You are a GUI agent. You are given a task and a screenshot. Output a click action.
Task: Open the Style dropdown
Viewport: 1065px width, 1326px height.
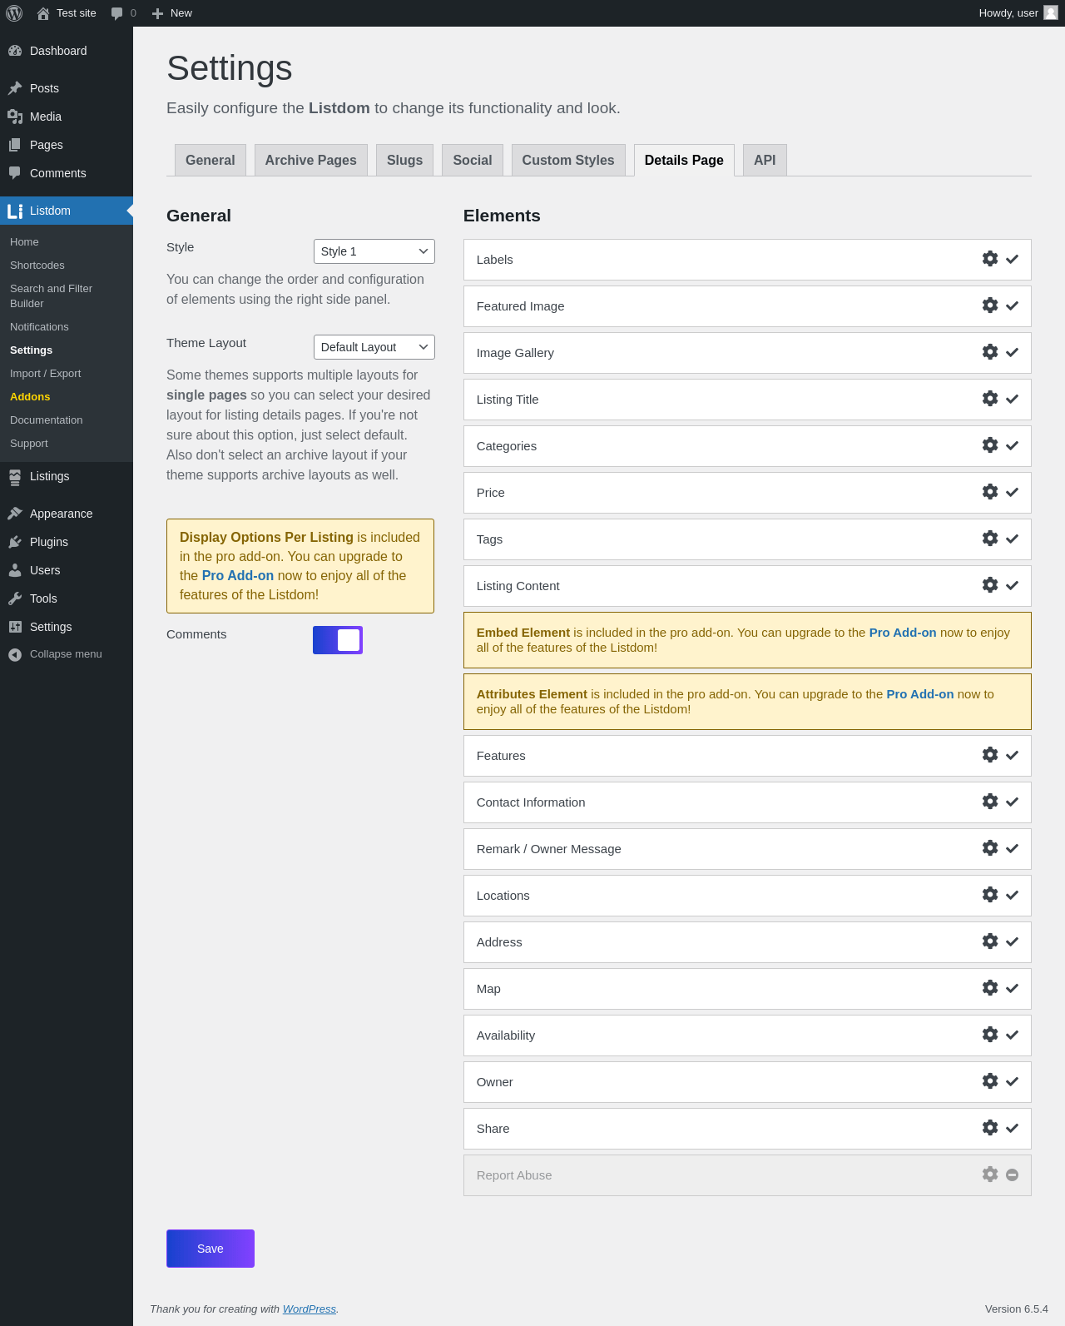coord(374,251)
